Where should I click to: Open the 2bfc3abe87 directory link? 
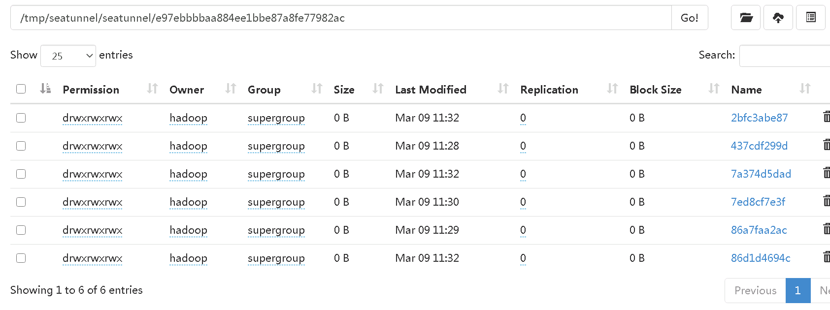click(x=759, y=118)
